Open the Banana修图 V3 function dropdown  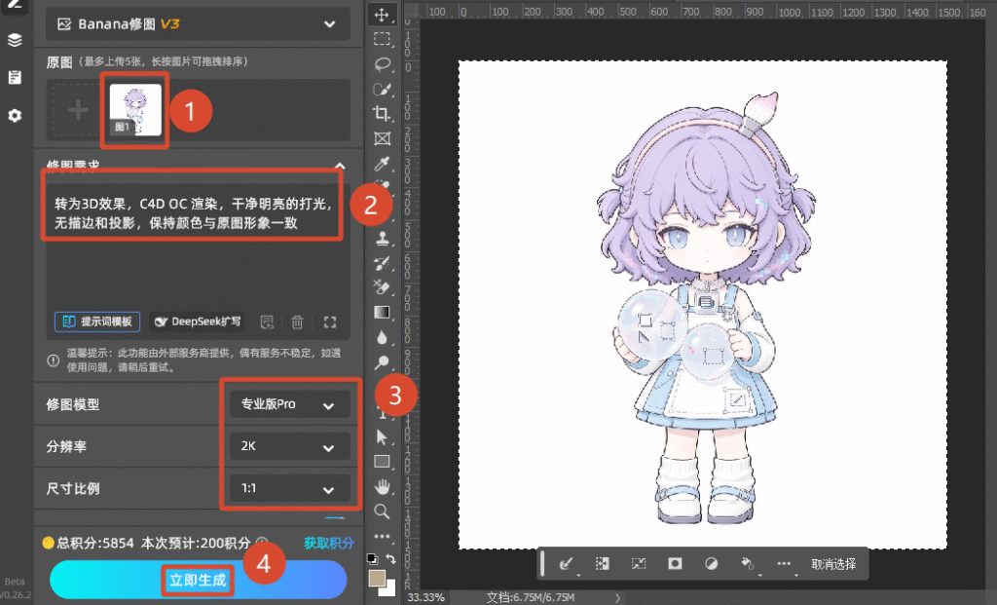pyautogui.click(x=198, y=24)
